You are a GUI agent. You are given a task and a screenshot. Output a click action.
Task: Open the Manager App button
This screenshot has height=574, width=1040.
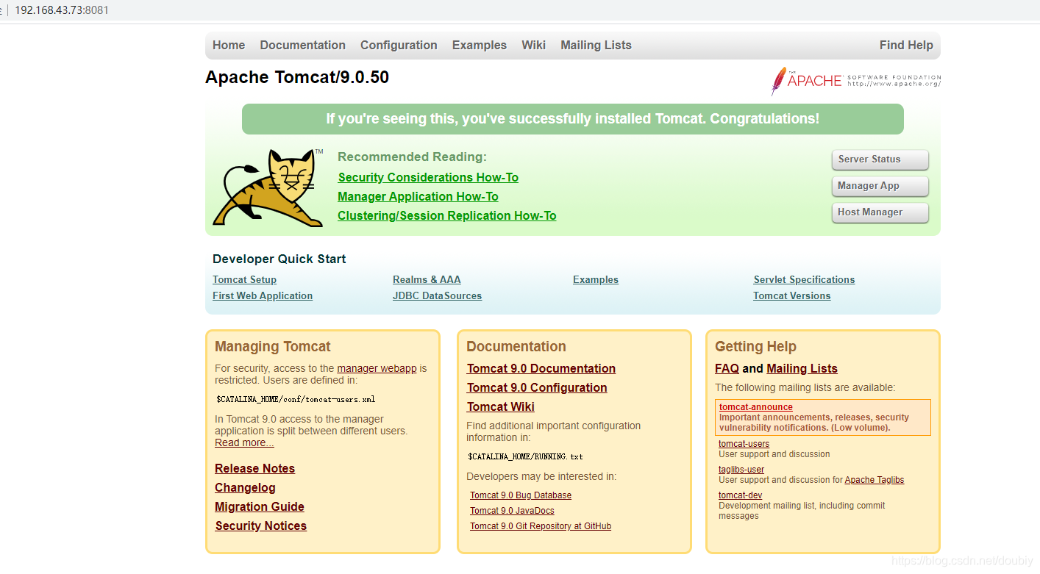(880, 186)
